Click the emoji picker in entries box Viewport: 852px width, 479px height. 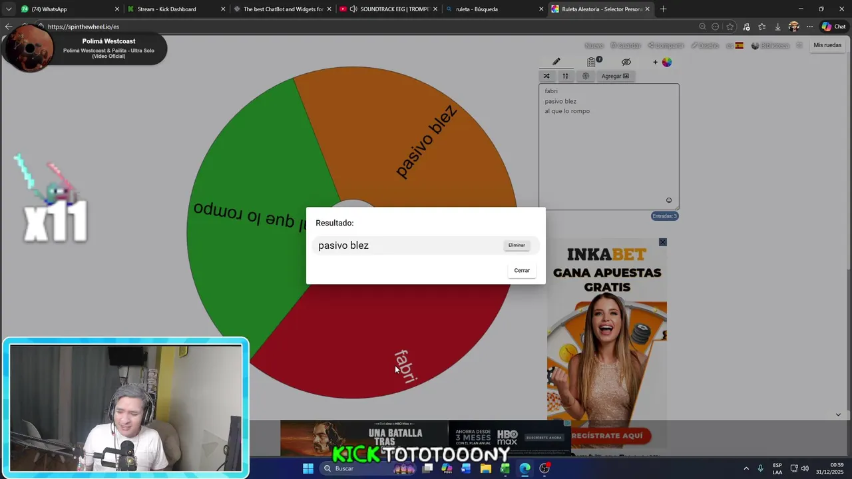point(669,200)
